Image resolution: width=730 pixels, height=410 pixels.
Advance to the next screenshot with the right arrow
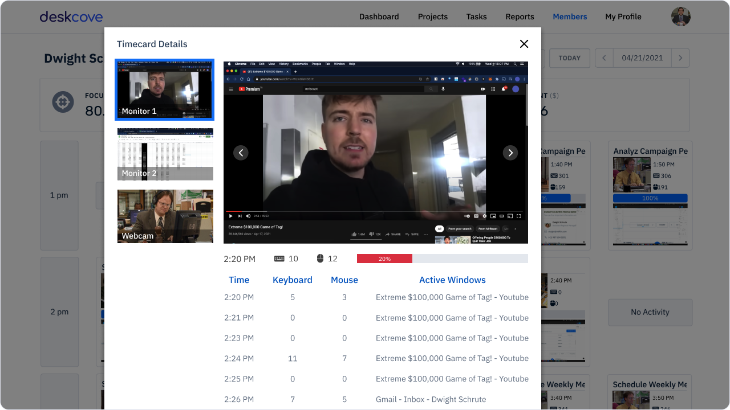click(510, 153)
